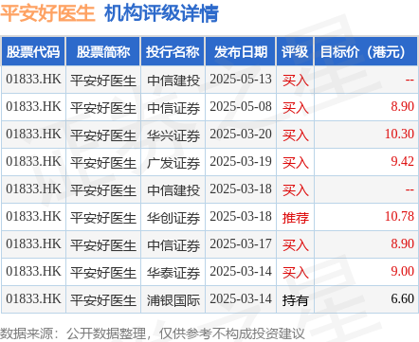419x342 pixels.
Task: Click the 股票代码 column header
Action: (33, 52)
